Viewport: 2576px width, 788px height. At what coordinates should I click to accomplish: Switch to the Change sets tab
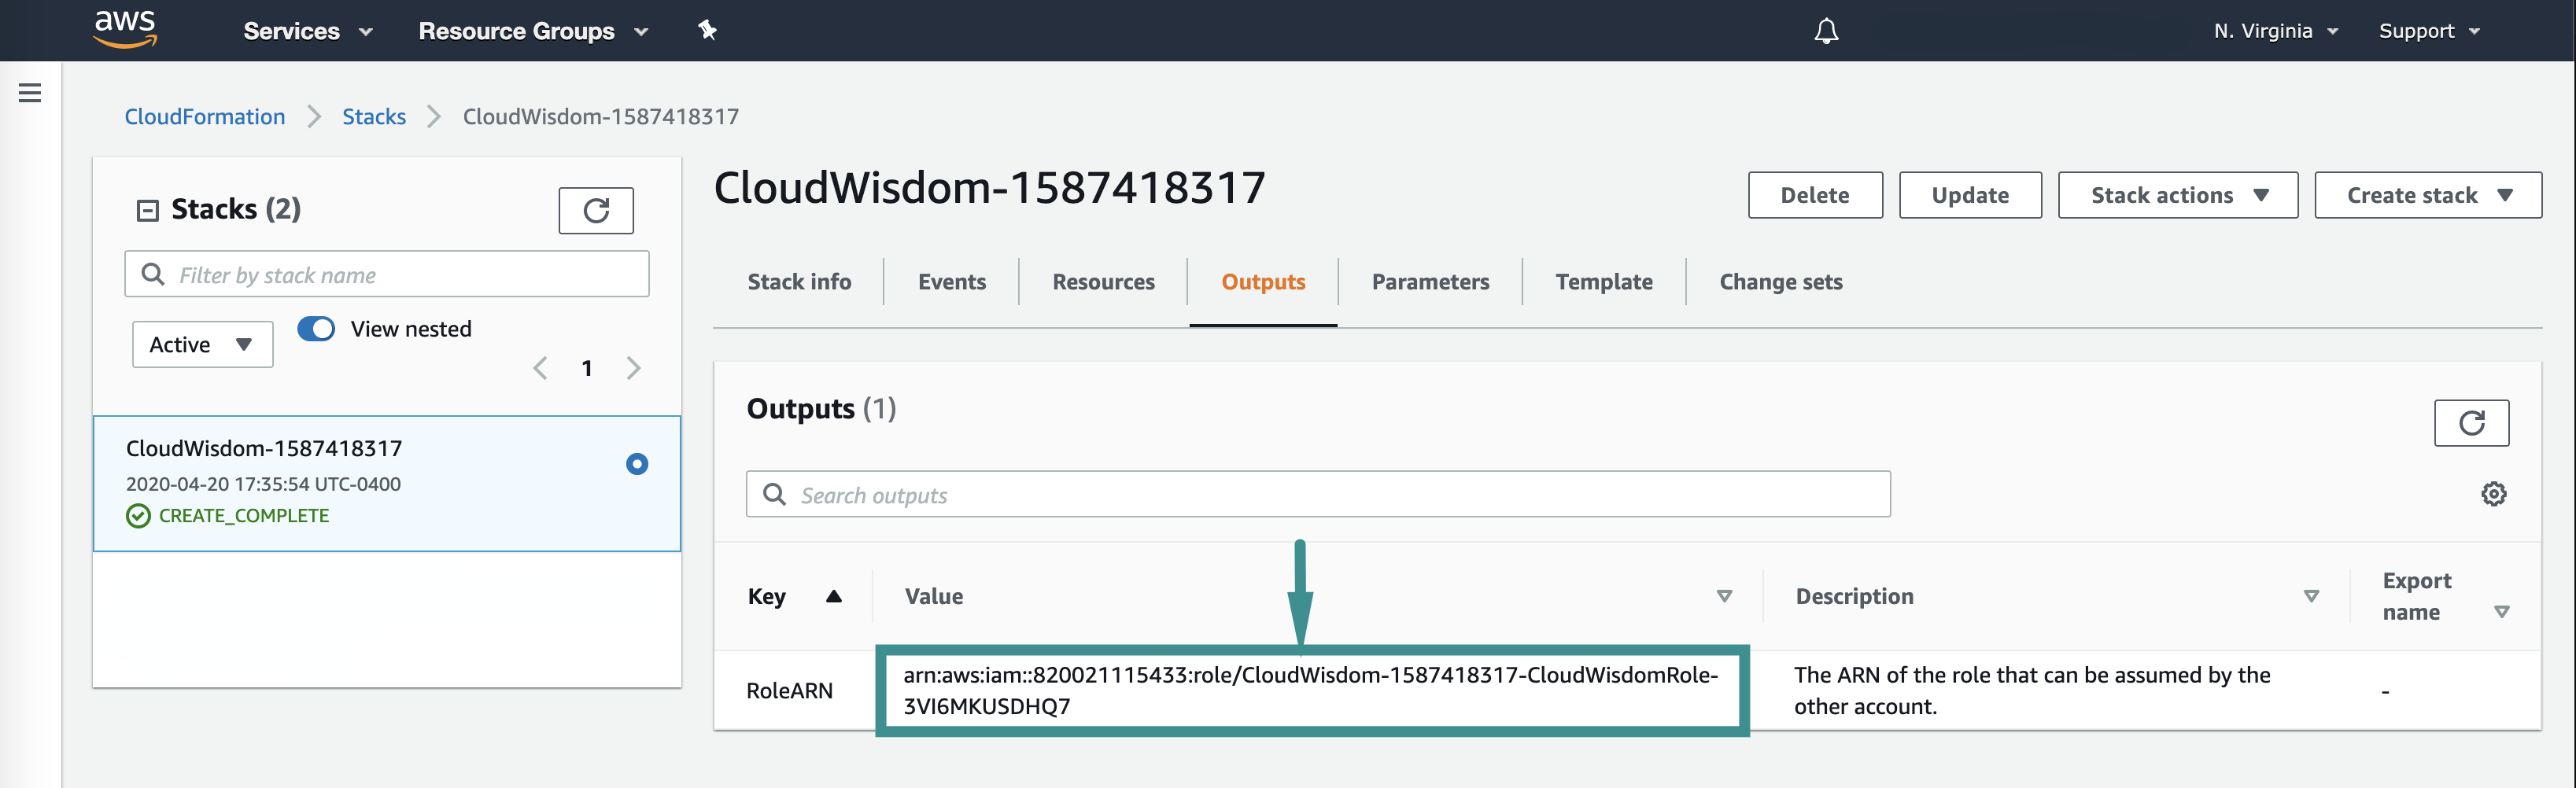click(x=1781, y=282)
